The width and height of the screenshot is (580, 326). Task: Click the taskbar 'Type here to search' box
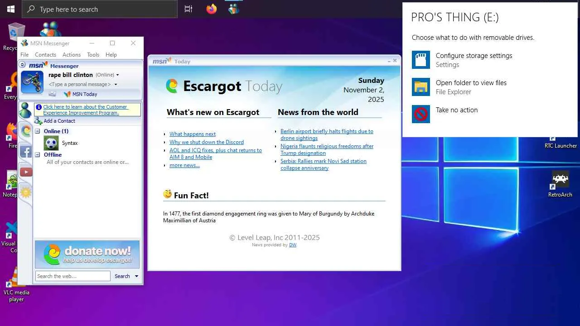[100, 9]
